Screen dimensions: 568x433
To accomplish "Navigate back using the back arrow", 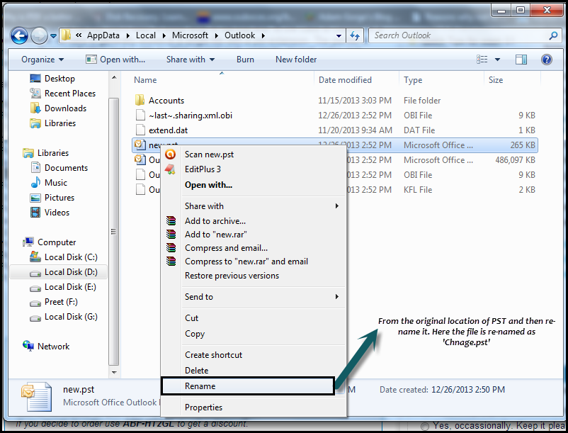I will 18,35.
